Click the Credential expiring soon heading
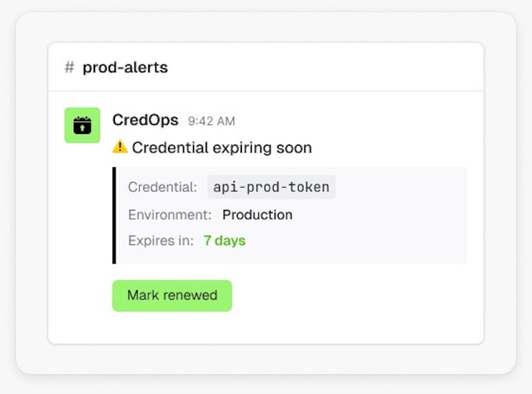 [221, 148]
